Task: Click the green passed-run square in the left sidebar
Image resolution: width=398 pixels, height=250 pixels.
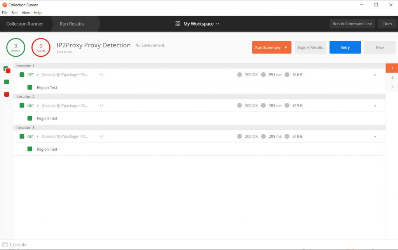Action: click(6, 82)
